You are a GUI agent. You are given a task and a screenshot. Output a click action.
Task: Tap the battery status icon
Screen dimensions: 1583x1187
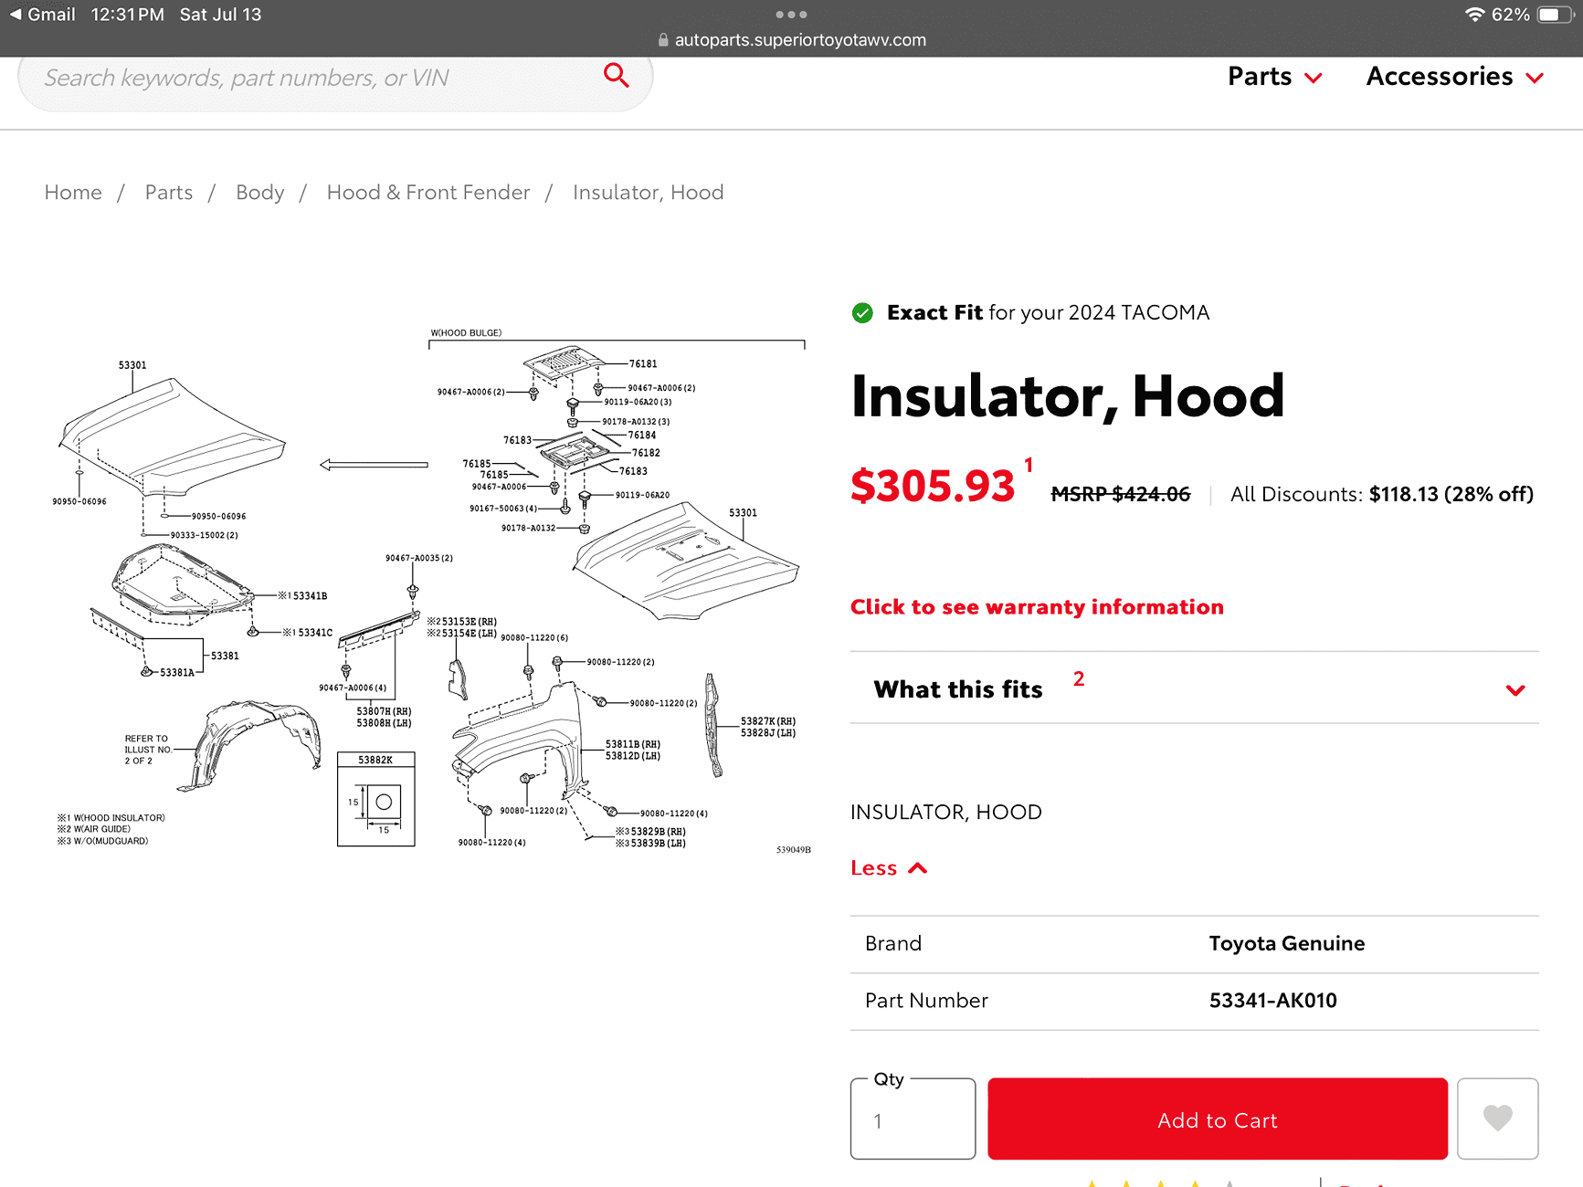point(1556,15)
